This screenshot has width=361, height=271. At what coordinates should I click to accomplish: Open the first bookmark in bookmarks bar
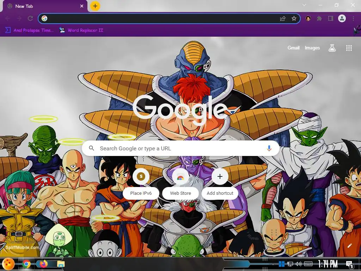click(29, 30)
